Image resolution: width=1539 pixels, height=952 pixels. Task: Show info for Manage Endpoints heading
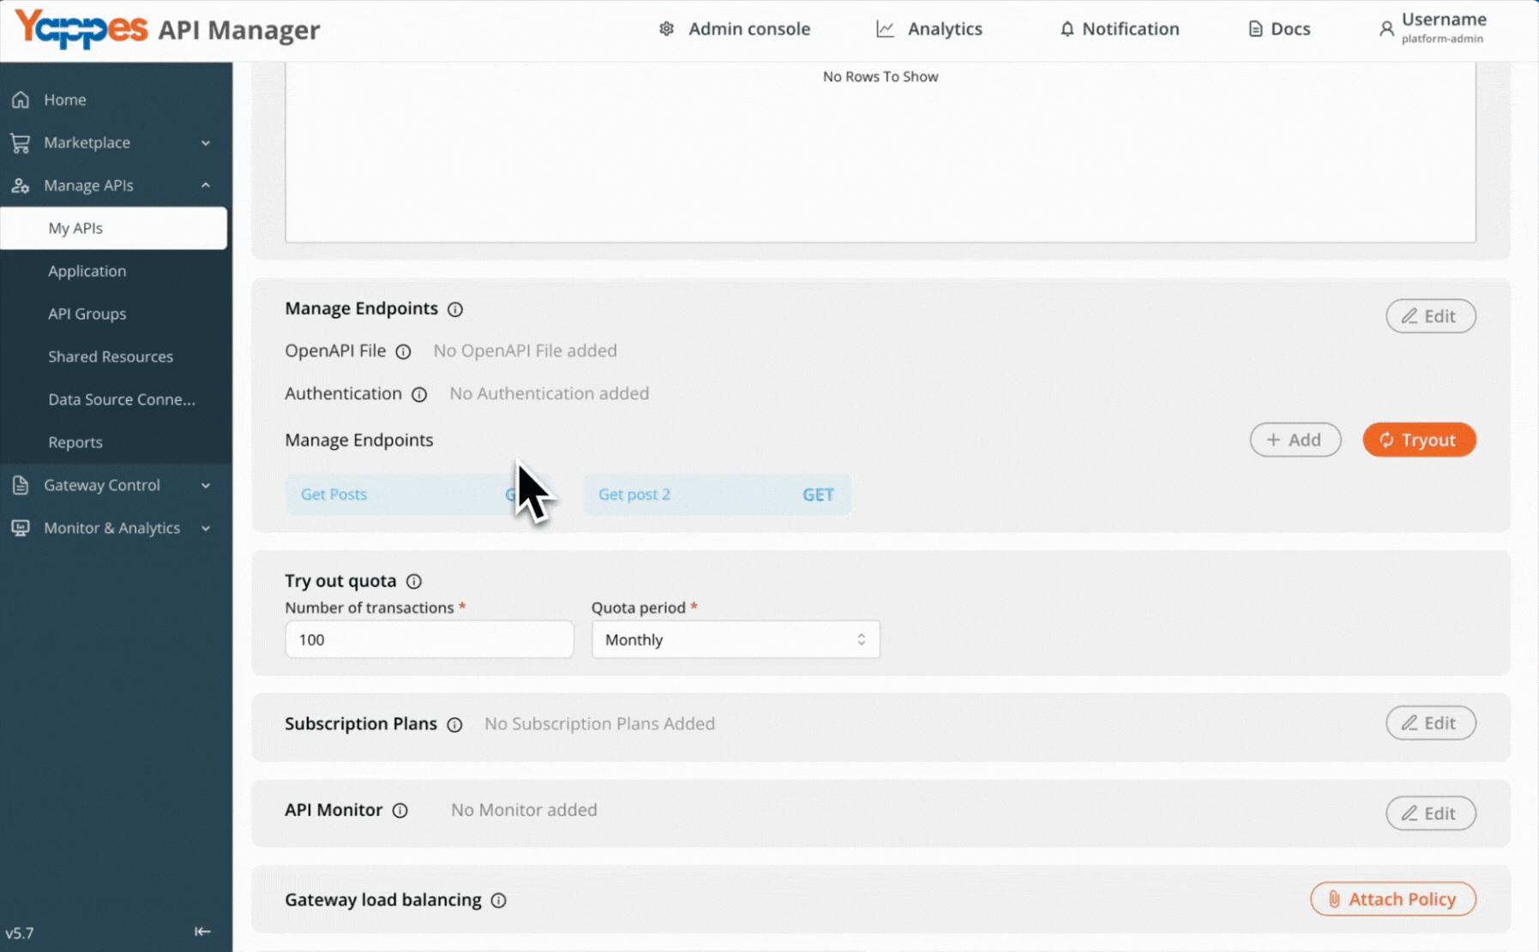point(455,309)
